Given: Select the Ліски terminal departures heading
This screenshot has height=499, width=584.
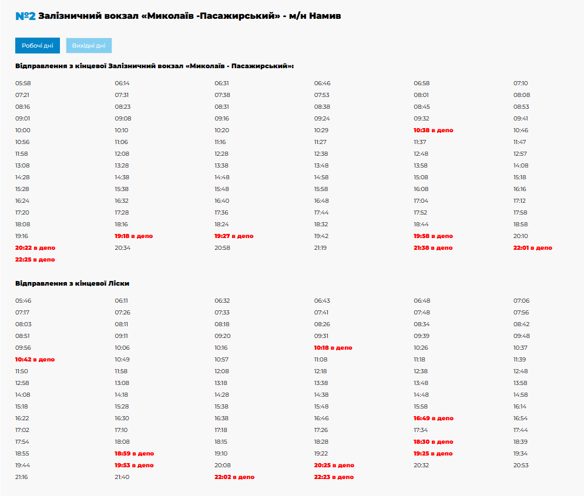Looking at the screenshot, I should [x=72, y=283].
